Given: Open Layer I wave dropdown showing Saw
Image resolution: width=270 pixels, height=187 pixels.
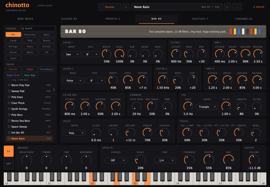Looking at the screenshot, I should point(72,54).
